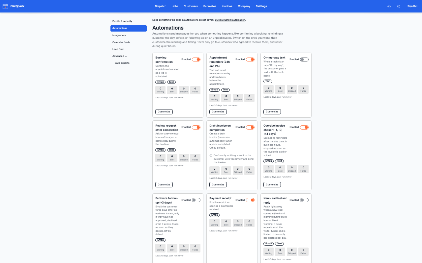Click the Automations page heading

pyautogui.click(x=168, y=28)
